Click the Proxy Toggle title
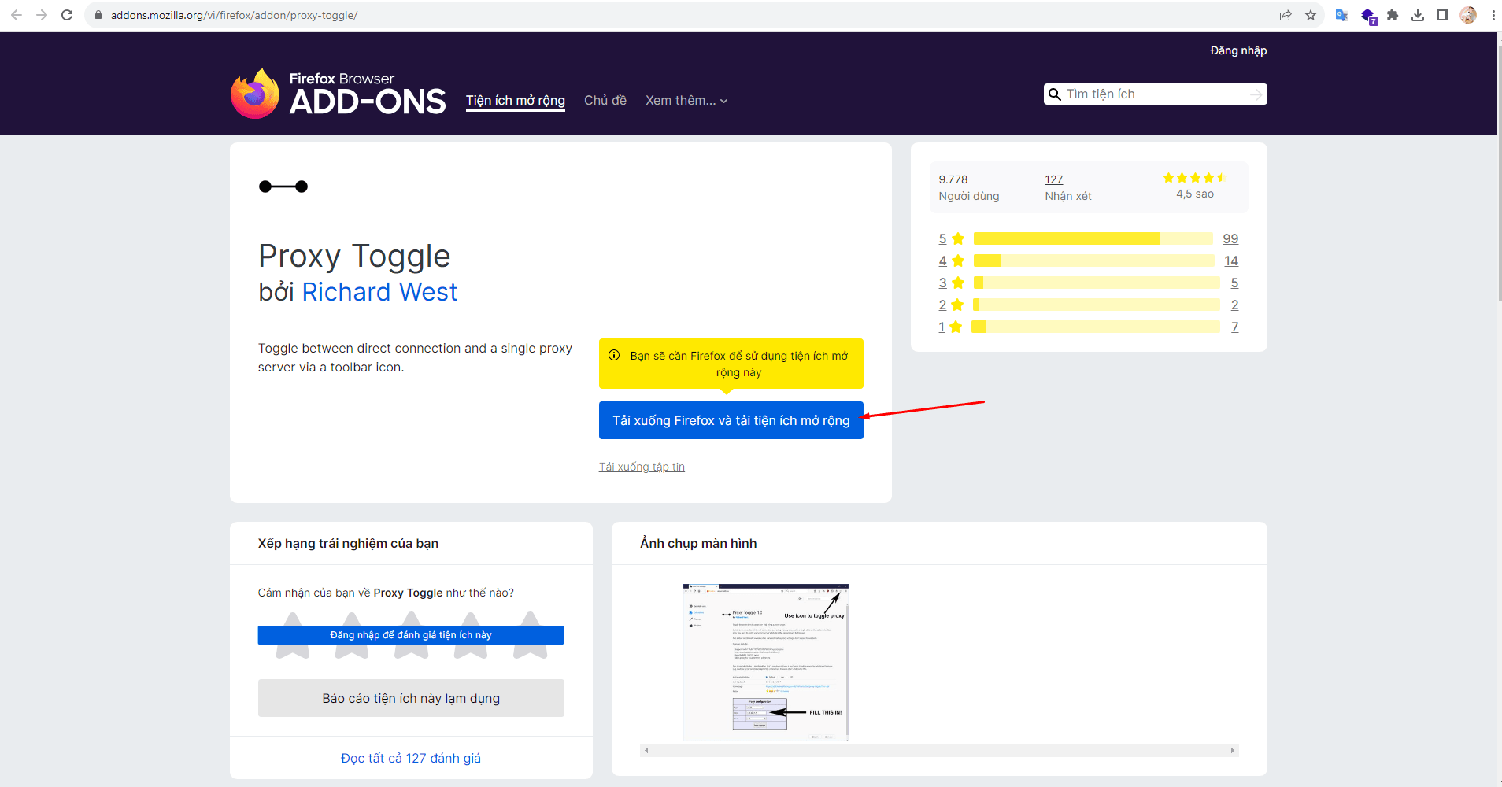This screenshot has width=1502, height=787. click(354, 256)
